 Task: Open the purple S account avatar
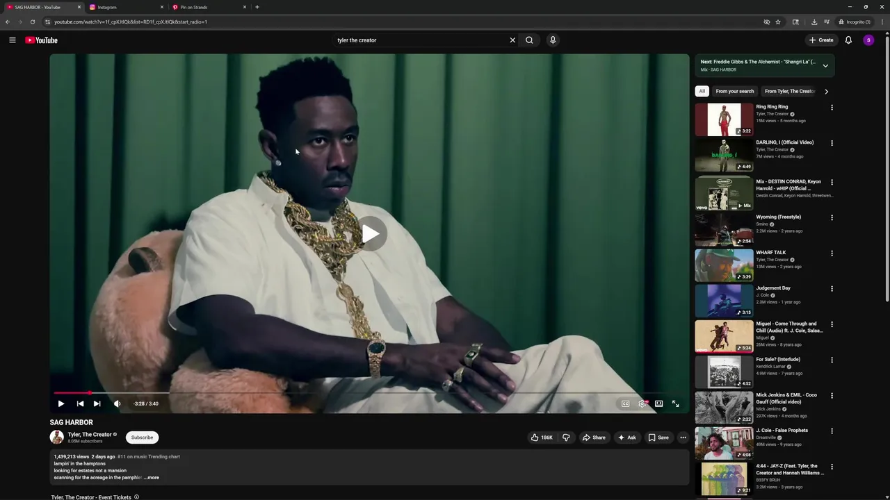coord(868,40)
